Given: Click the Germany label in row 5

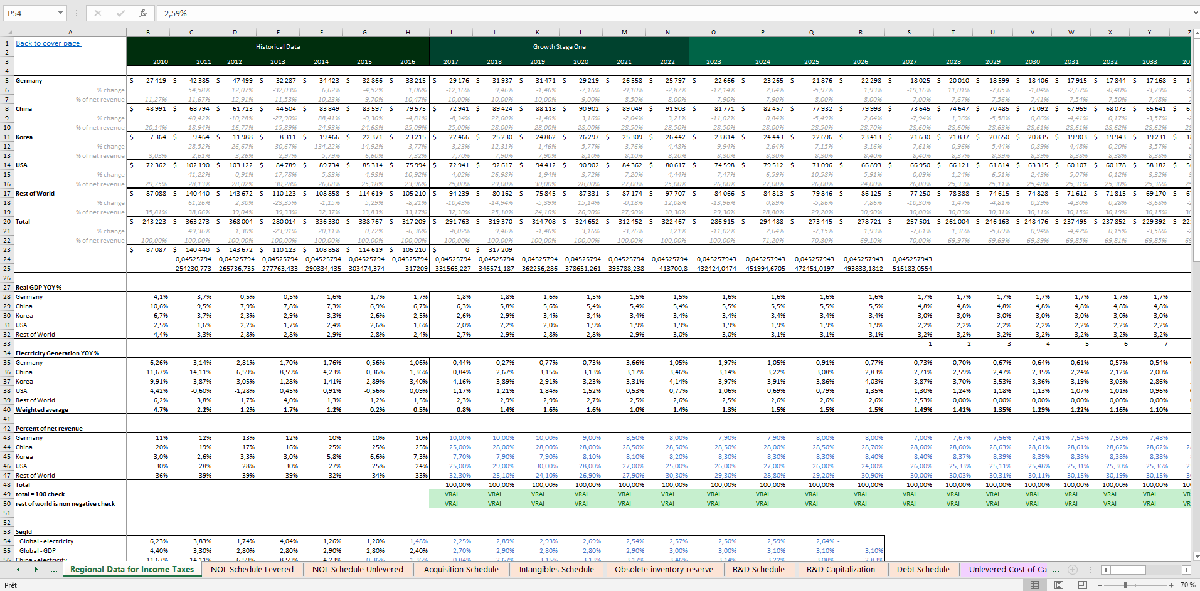Looking at the screenshot, I should point(29,81).
